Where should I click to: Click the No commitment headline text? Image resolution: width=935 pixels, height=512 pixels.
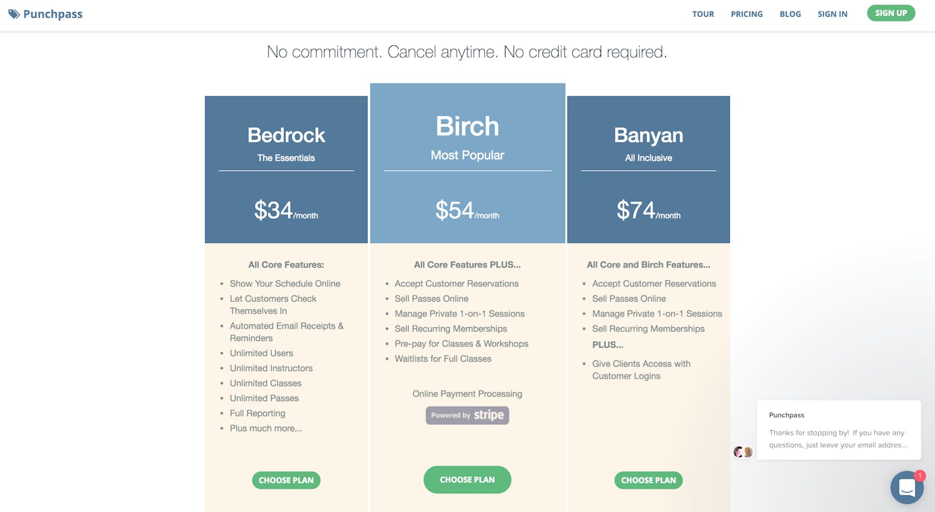(467, 51)
